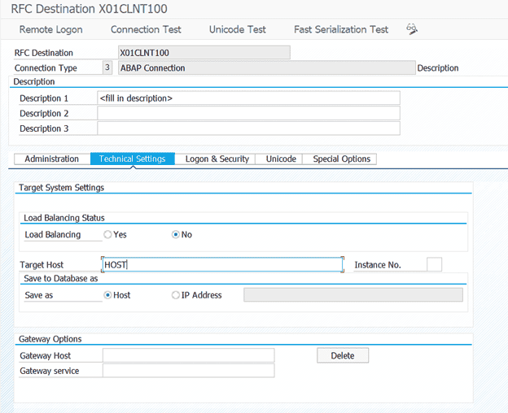Open the Unicode tab
The image size is (508, 413).
click(281, 159)
